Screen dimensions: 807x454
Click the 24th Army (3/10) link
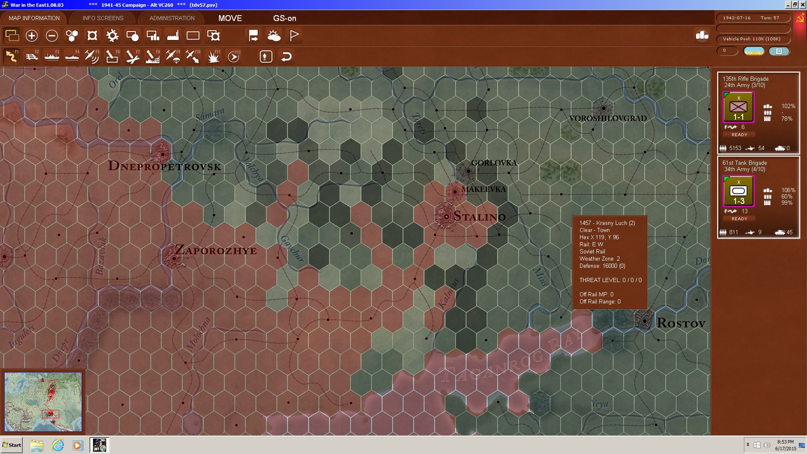point(744,85)
